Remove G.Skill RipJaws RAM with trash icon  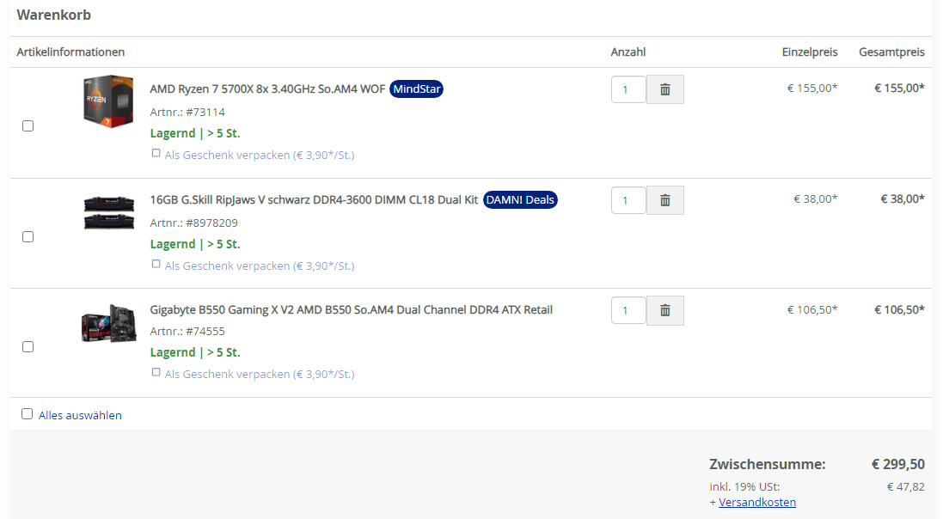665,200
